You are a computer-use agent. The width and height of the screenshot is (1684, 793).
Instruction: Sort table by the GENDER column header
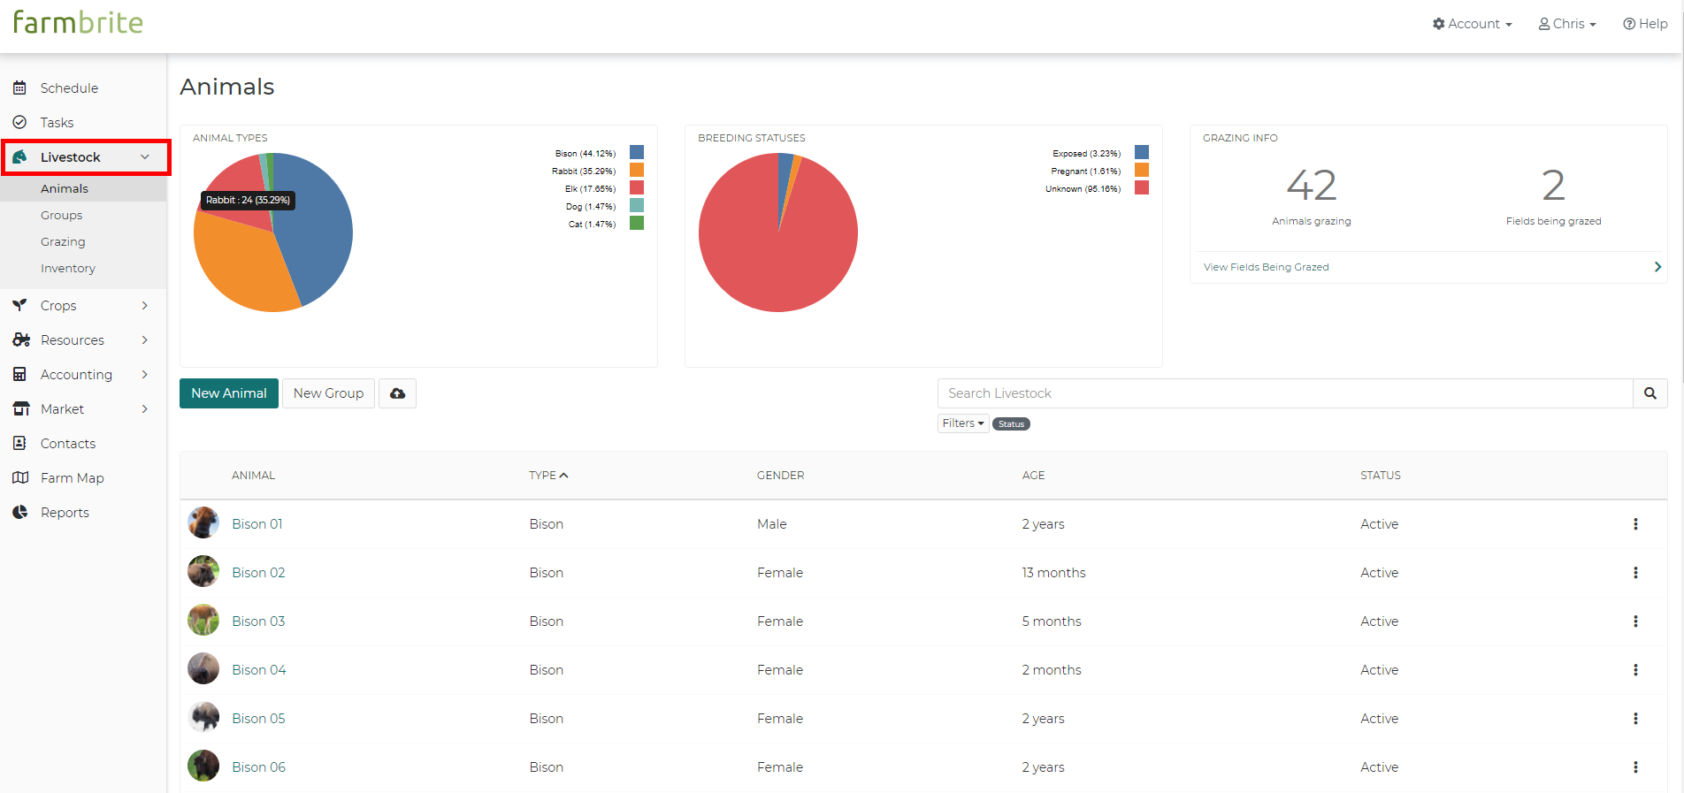(x=780, y=476)
